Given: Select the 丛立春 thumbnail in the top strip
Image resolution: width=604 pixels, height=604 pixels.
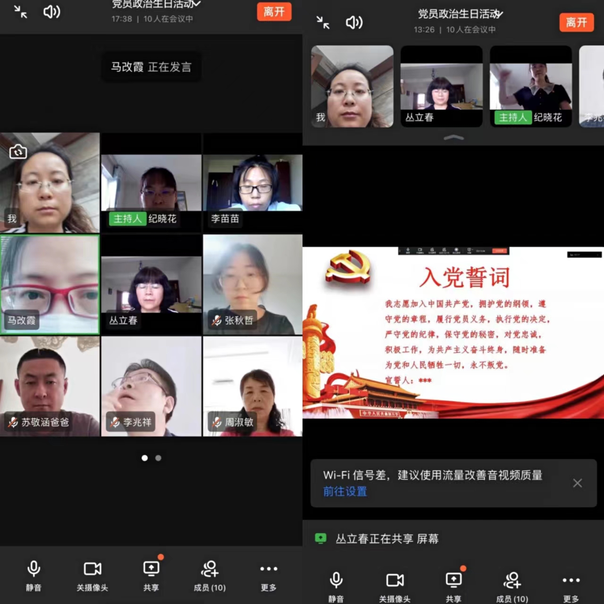Looking at the screenshot, I should 441,87.
